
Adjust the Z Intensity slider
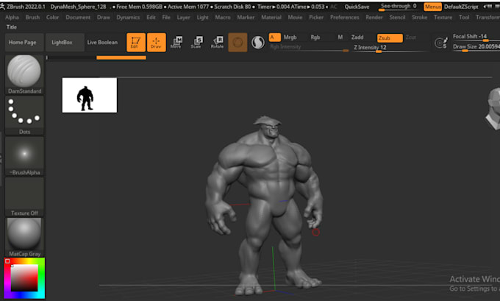coord(390,48)
